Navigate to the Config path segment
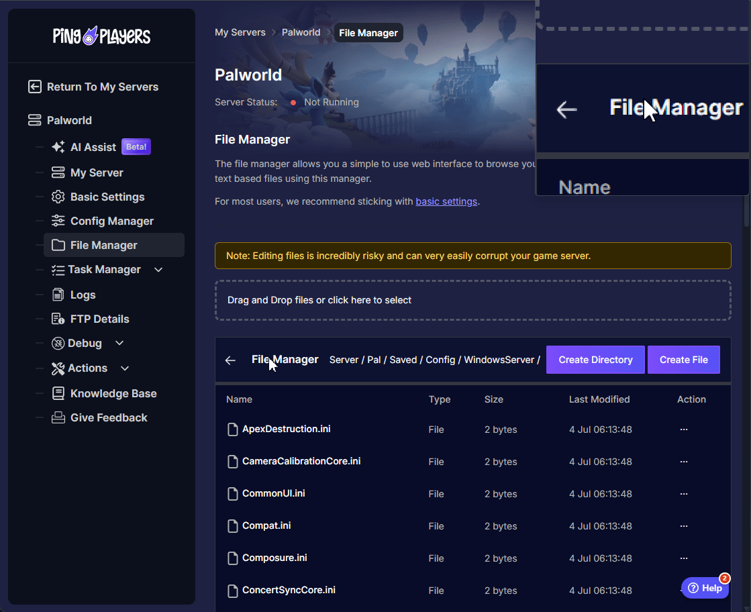This screenshot has height=612, width=751. coord(441,360)
